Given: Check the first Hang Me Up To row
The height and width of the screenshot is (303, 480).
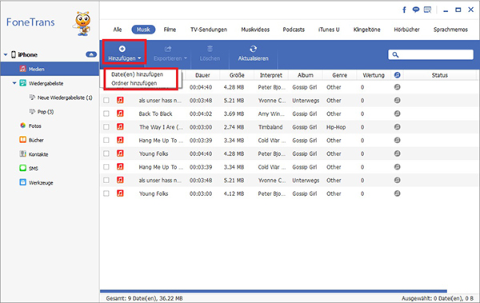Looking at the screenshot, I should tap(106, 140).
